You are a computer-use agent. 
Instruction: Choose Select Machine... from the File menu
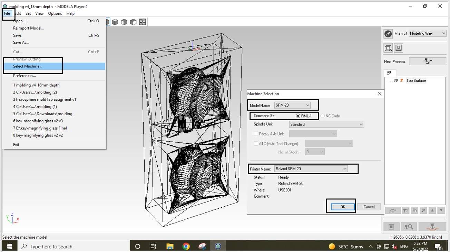(54, 66)
